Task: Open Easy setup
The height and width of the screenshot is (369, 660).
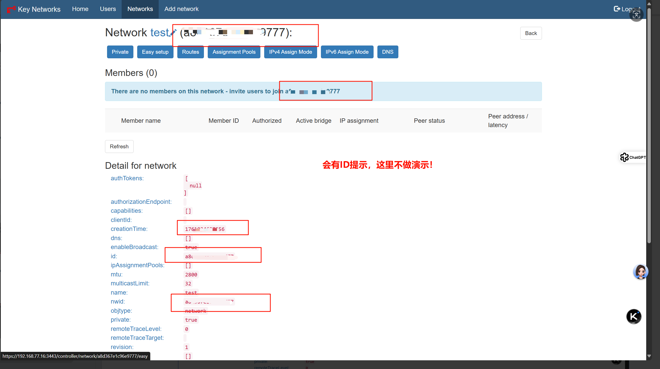Action: pyautogui.click(x=155, y=52)
